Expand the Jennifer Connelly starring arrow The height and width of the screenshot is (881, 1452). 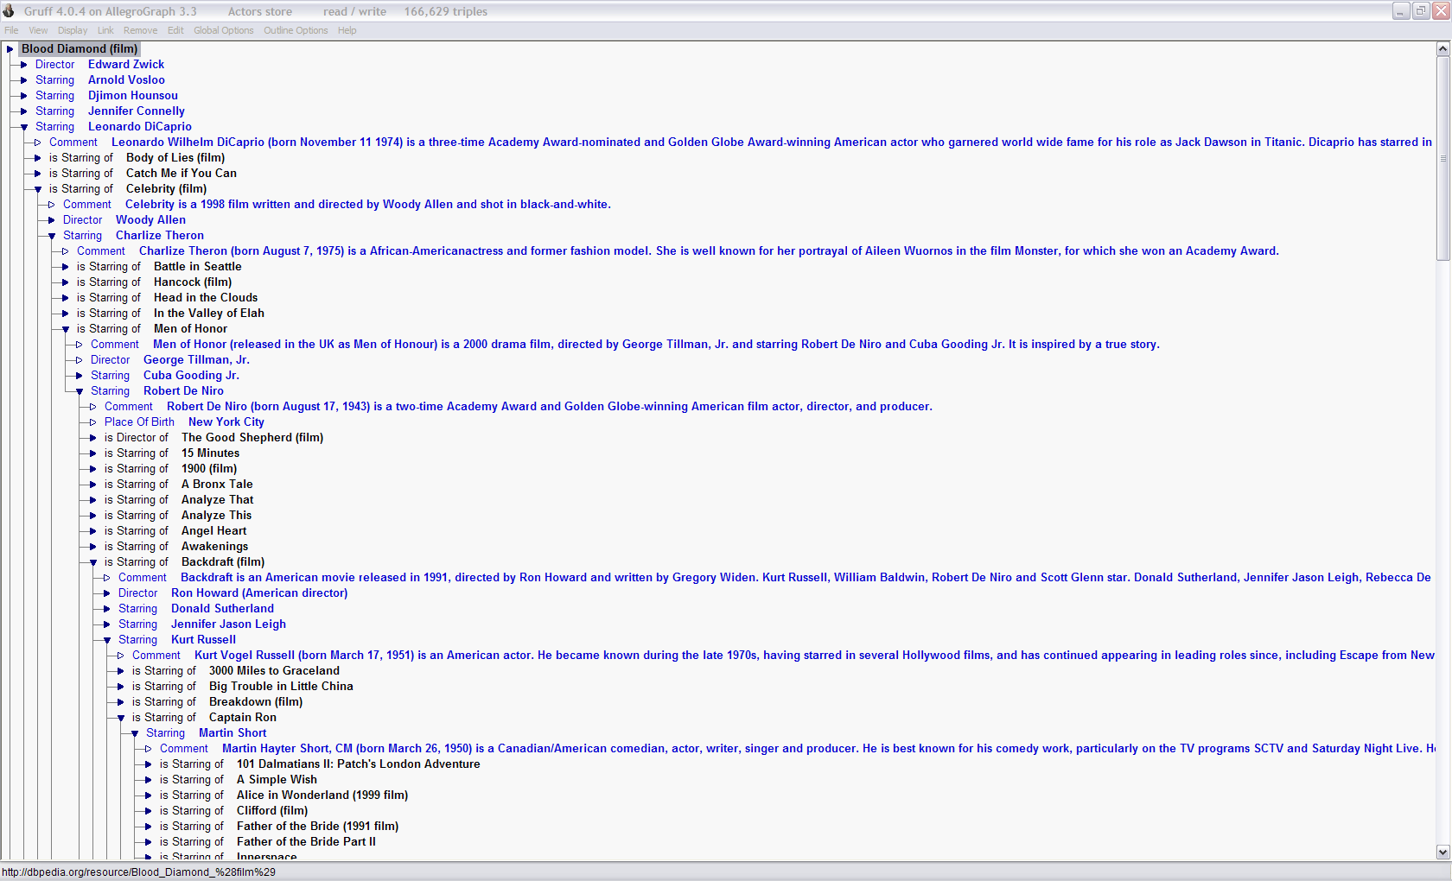24,111
